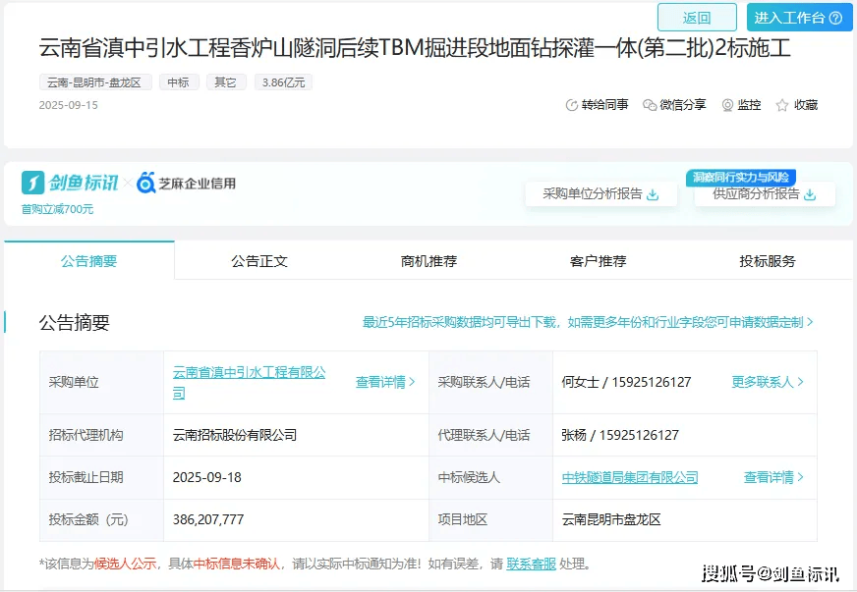Click the 收藏 star icon

click(782, 105)
